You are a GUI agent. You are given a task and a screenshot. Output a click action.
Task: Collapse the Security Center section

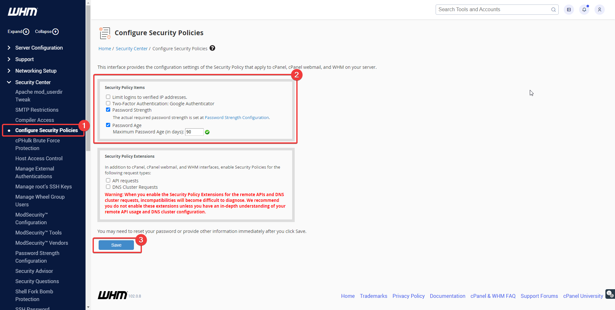tap(33, 82)
